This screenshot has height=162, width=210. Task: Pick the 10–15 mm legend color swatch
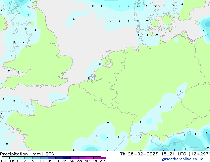point(44,158)
